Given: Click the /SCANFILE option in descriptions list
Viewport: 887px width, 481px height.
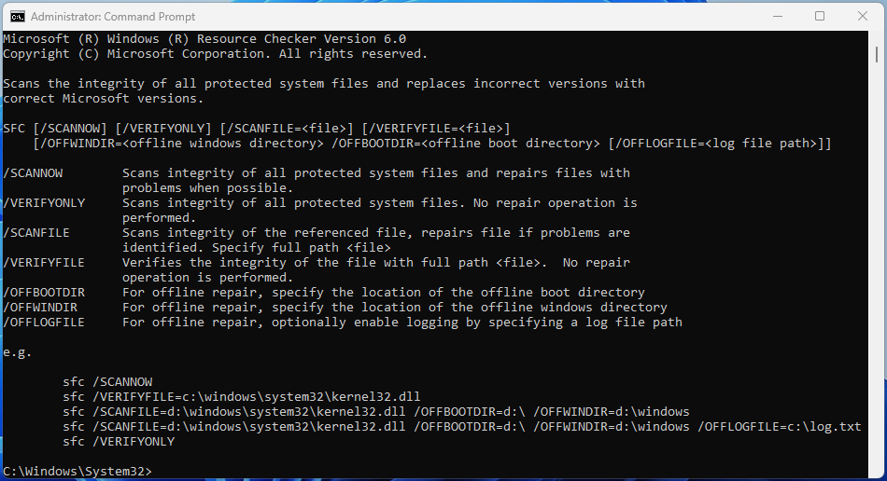Looking at the screenshot, I should click(x=36, y=233).
